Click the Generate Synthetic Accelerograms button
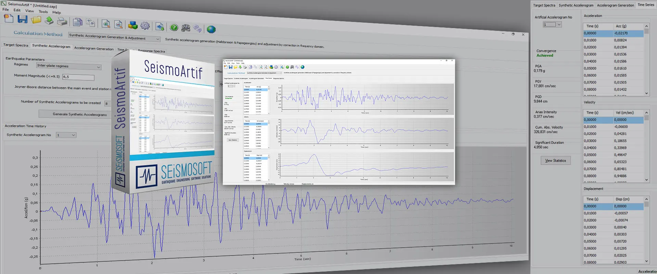The image size is (657, 274). pyautogui.click(x=79, y=114)
